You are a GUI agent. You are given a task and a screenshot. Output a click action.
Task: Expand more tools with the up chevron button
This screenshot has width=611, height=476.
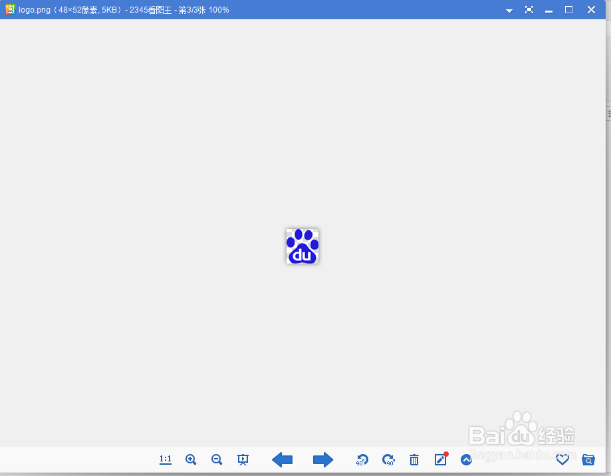(467, 459)
